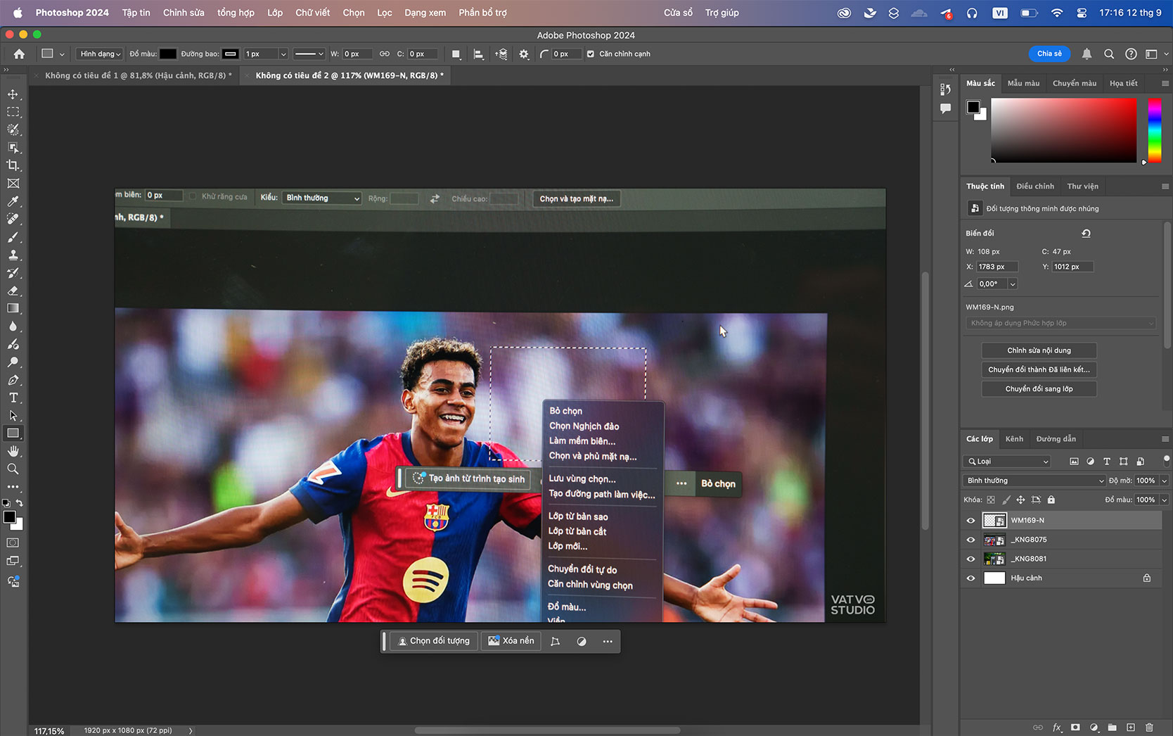
Task: Select the Hand tool
Action: tap(13, 451)
